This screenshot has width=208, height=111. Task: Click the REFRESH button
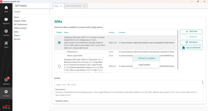pyautogui.click(x=191, y=42)
